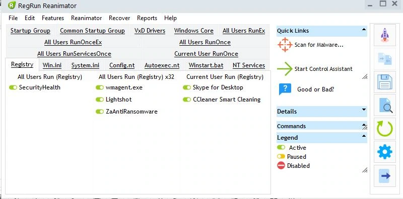Click Start Control Assistant link
Viewport: 403px width, 199px height.
click(x=323, y=69)
